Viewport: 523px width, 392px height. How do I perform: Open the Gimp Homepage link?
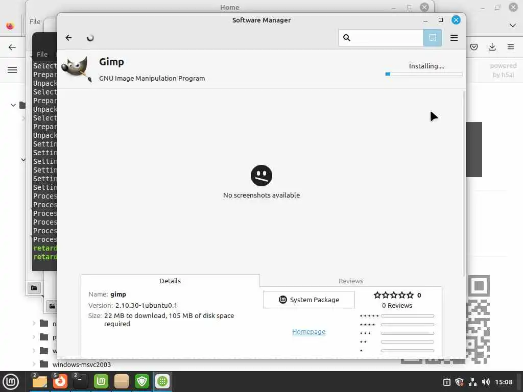pyautogui.click(x=308, y=332)
